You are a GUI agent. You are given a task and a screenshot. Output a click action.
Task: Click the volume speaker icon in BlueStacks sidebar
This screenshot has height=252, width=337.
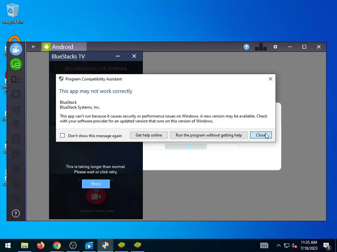[16, 199]
